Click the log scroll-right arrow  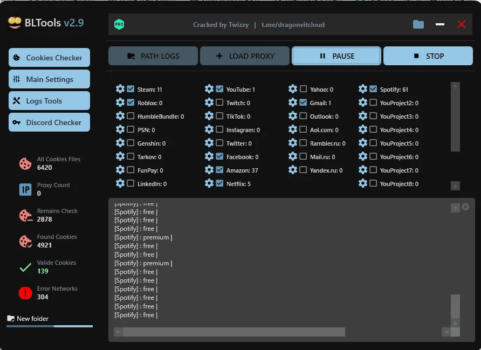pos(446,332)
